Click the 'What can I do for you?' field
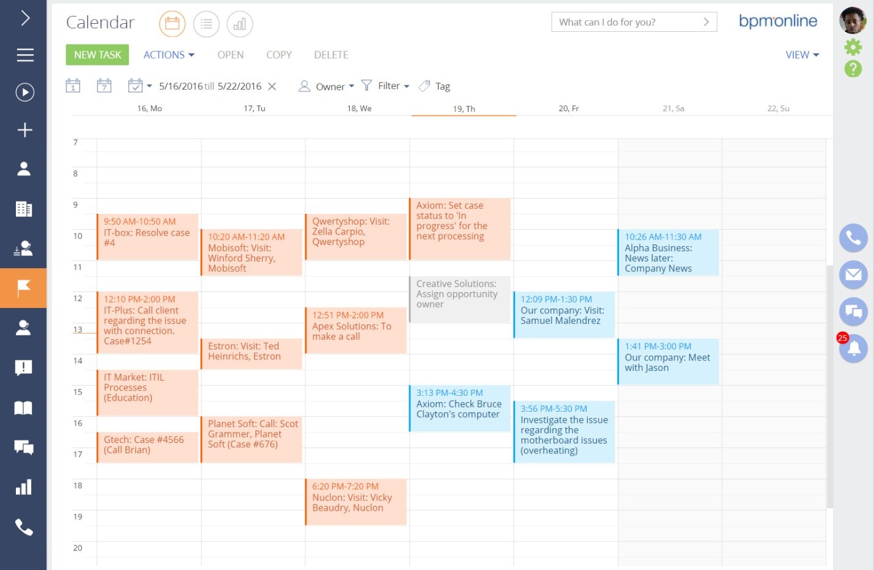Image resolution: width=874 pixels, height=570 pixels. tap(627, 22)
